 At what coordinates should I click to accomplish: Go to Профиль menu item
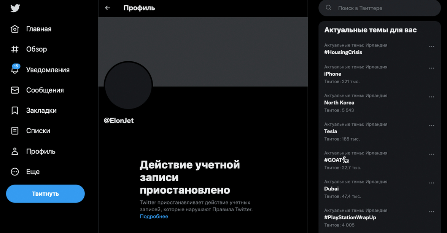tap(41, 152)
